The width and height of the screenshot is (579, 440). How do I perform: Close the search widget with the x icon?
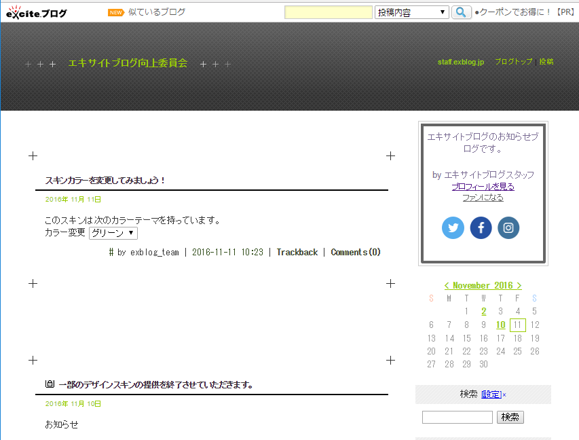point(504,395)
